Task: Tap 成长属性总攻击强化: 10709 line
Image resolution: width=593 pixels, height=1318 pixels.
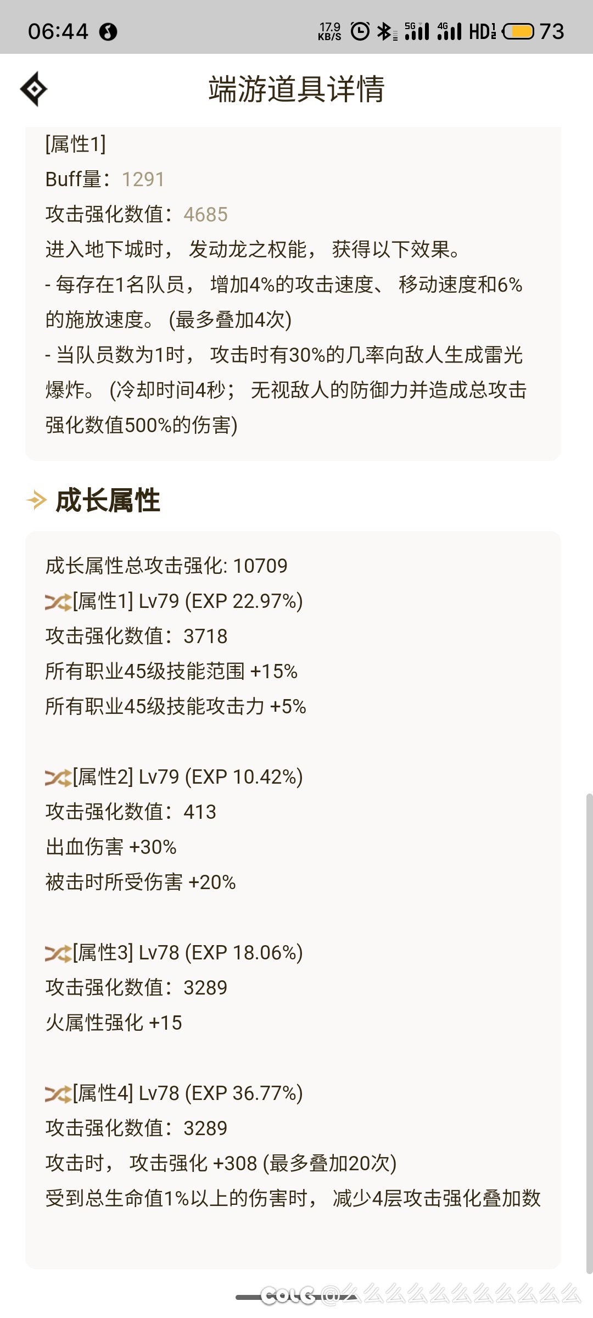Action: 166,566
